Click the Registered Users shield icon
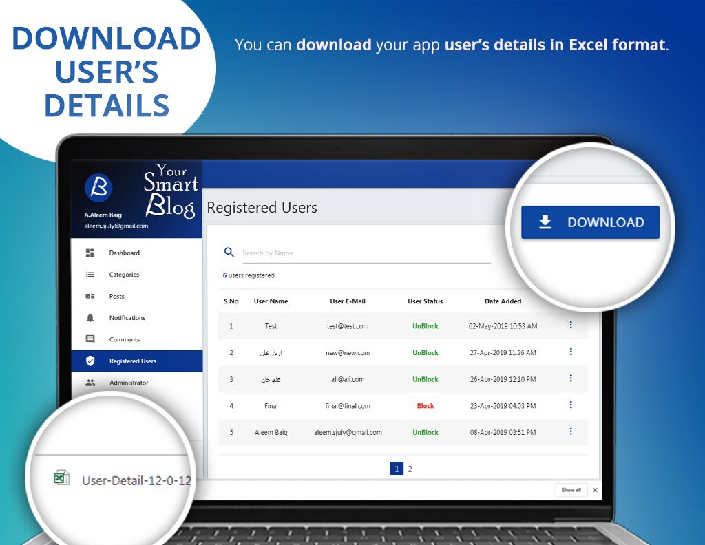 90,361
